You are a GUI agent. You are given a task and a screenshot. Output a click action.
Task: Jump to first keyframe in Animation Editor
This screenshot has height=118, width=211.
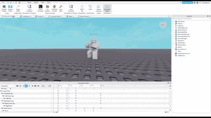point(17,86)
